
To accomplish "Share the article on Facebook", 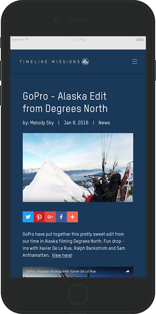I will [61, 217].
